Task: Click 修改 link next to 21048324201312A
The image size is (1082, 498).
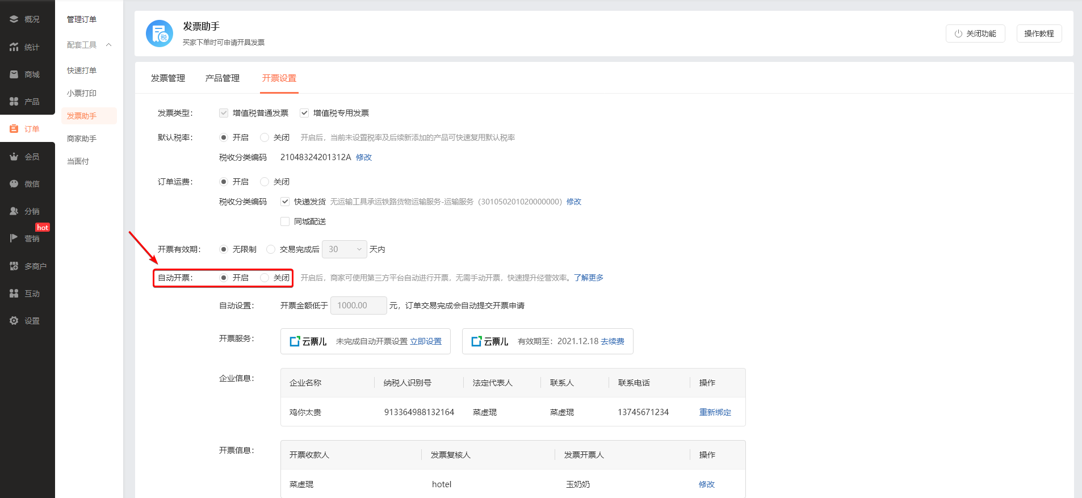Action: click(x=364, y=157)
